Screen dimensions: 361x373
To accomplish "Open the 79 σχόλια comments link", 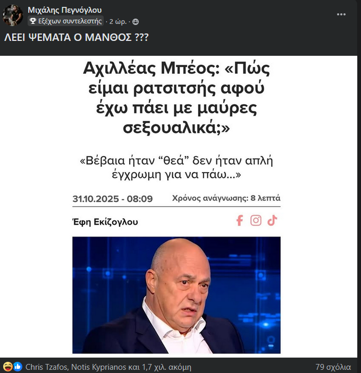I will (x=333, y=367).
